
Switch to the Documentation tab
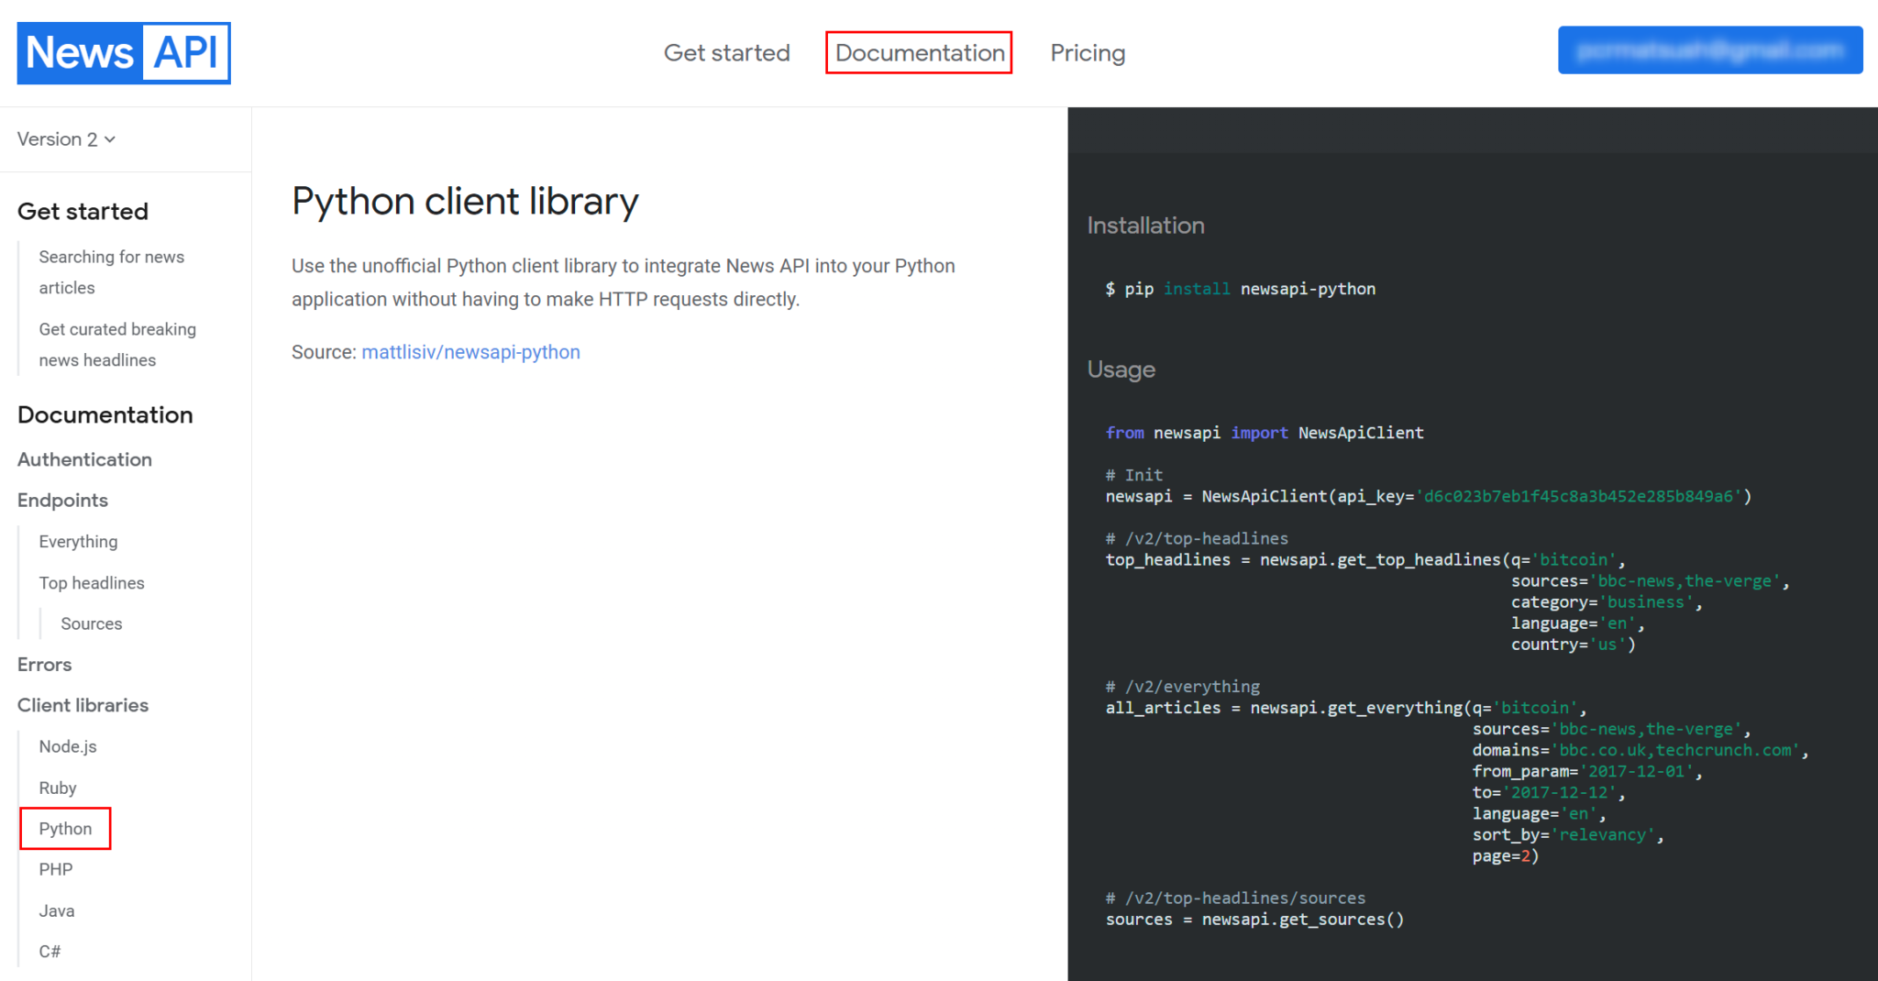(918, 52)
